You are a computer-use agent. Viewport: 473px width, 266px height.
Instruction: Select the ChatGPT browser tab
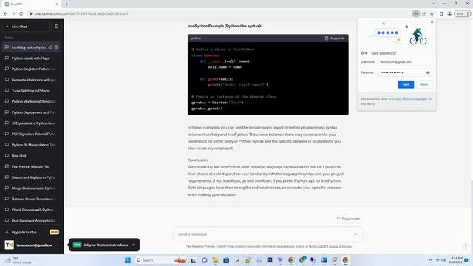(x=32, y=4)
